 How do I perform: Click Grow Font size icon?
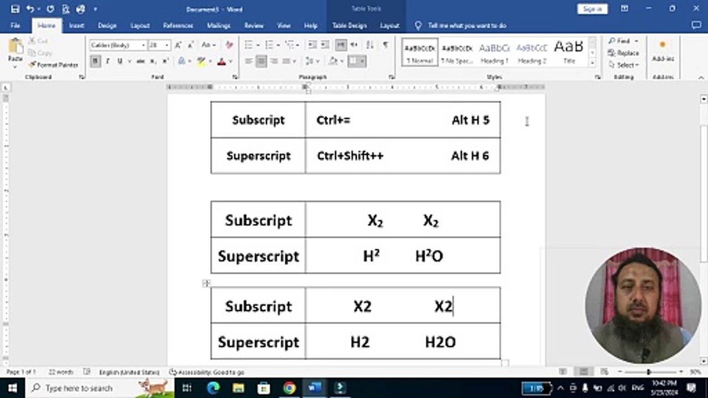[178, 45]
